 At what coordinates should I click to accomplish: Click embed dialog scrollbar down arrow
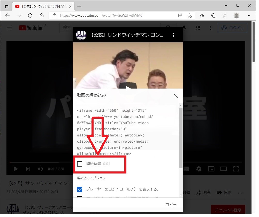(181, 195)
